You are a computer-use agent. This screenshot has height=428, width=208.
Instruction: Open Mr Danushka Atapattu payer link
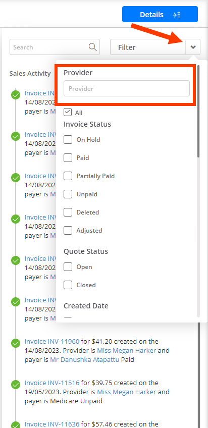[85, 360]
